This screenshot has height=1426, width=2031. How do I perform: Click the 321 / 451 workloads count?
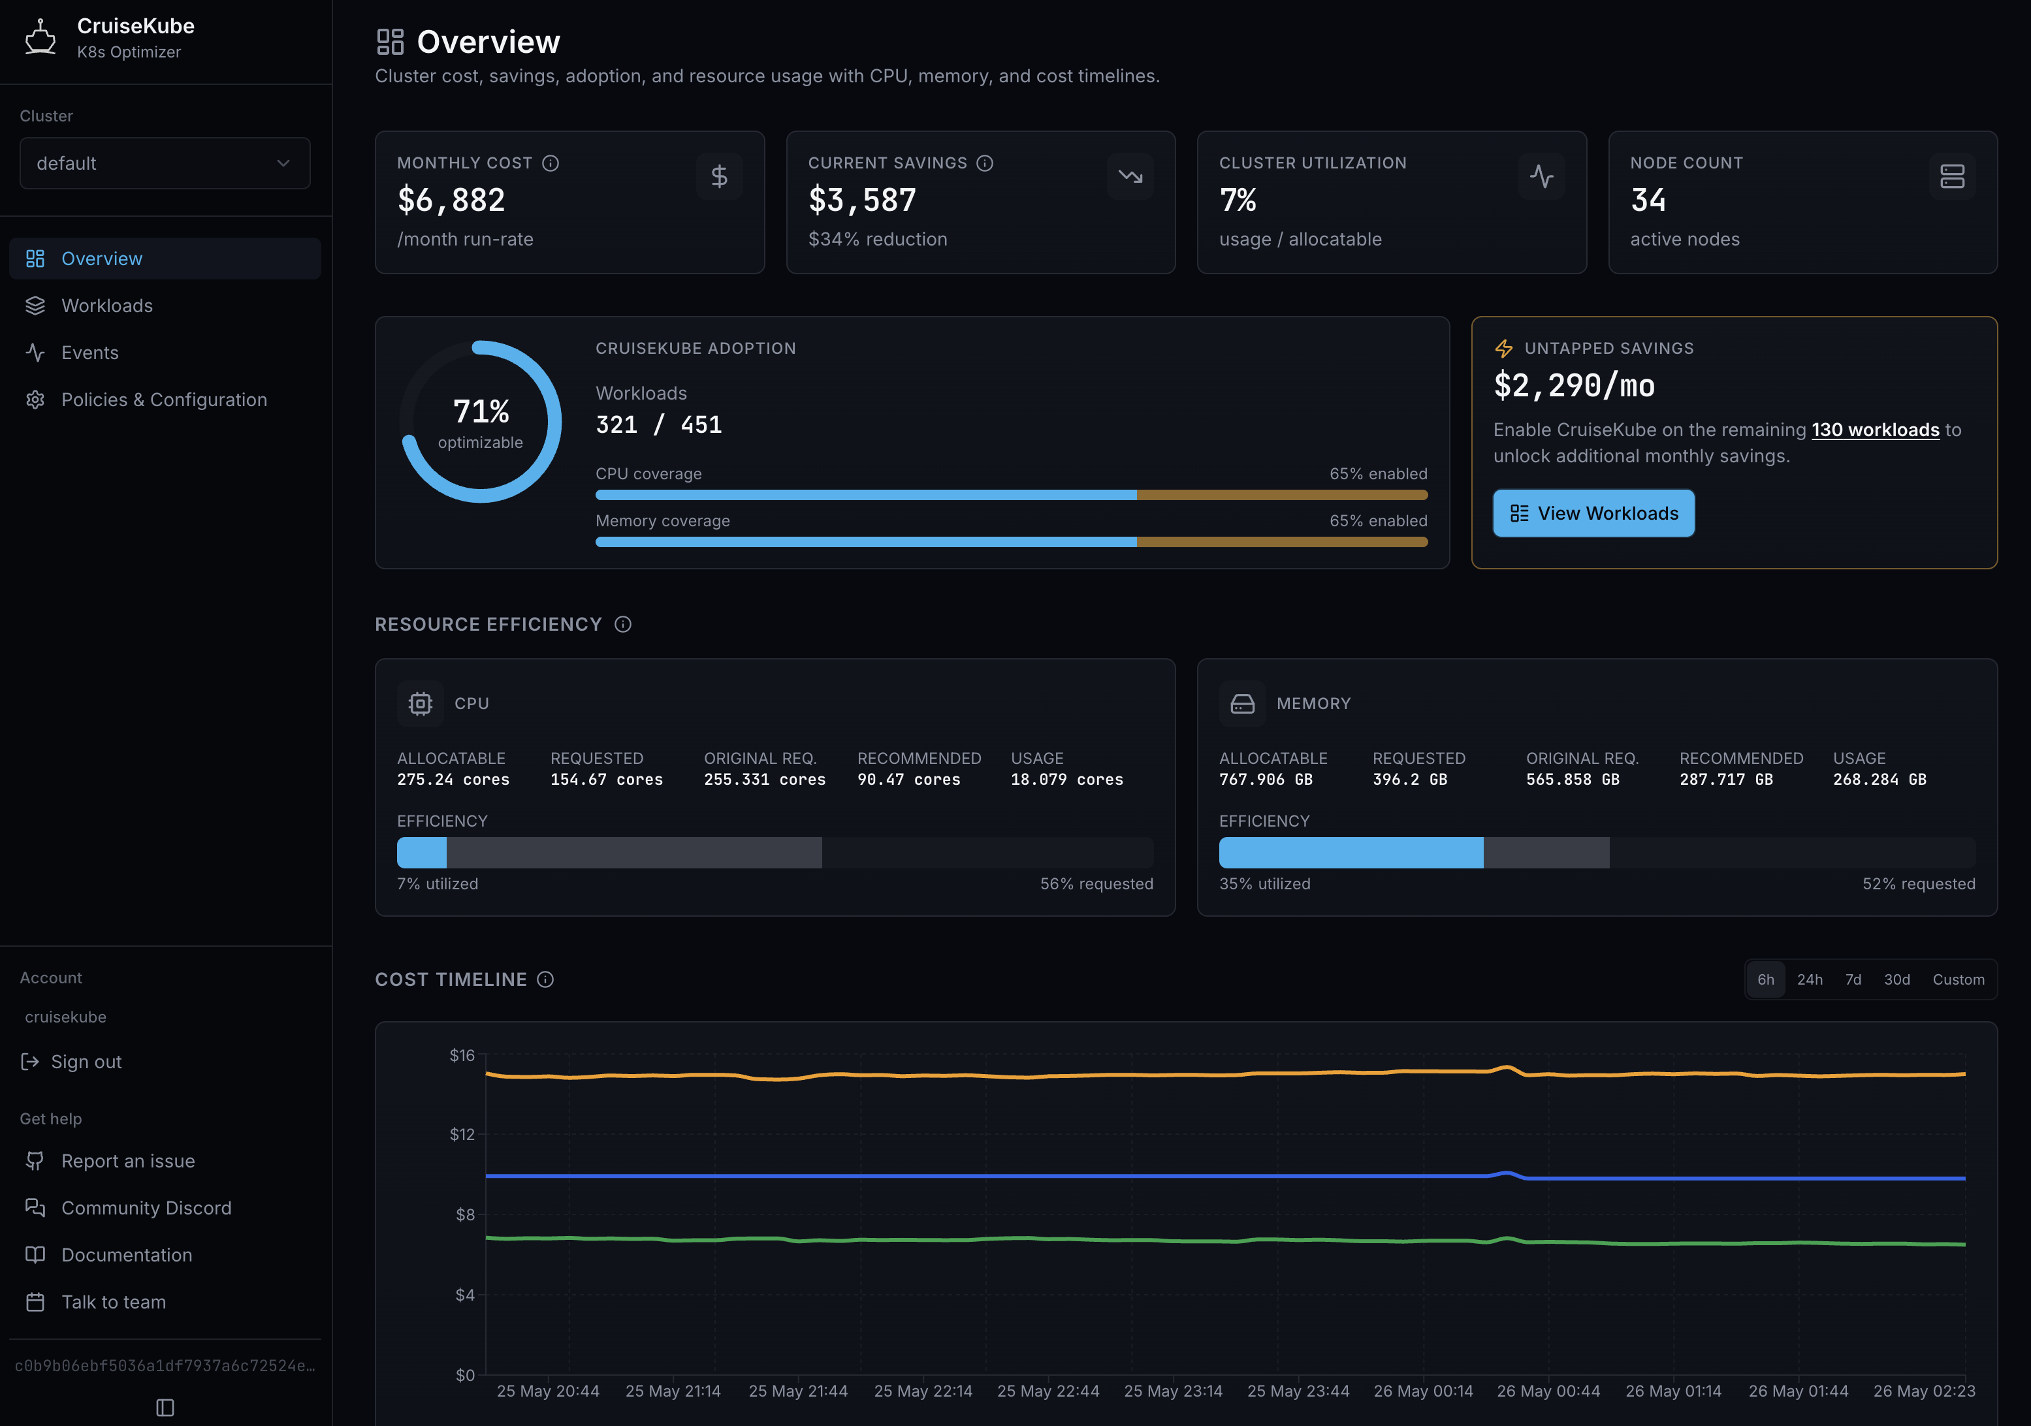[x=659, y=424]
